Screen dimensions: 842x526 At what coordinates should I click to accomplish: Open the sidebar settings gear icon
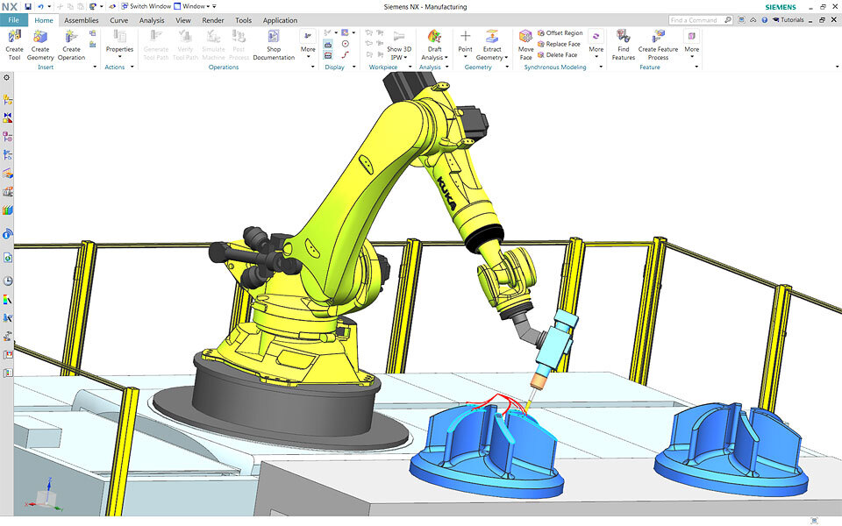click(x=7, y=77)
